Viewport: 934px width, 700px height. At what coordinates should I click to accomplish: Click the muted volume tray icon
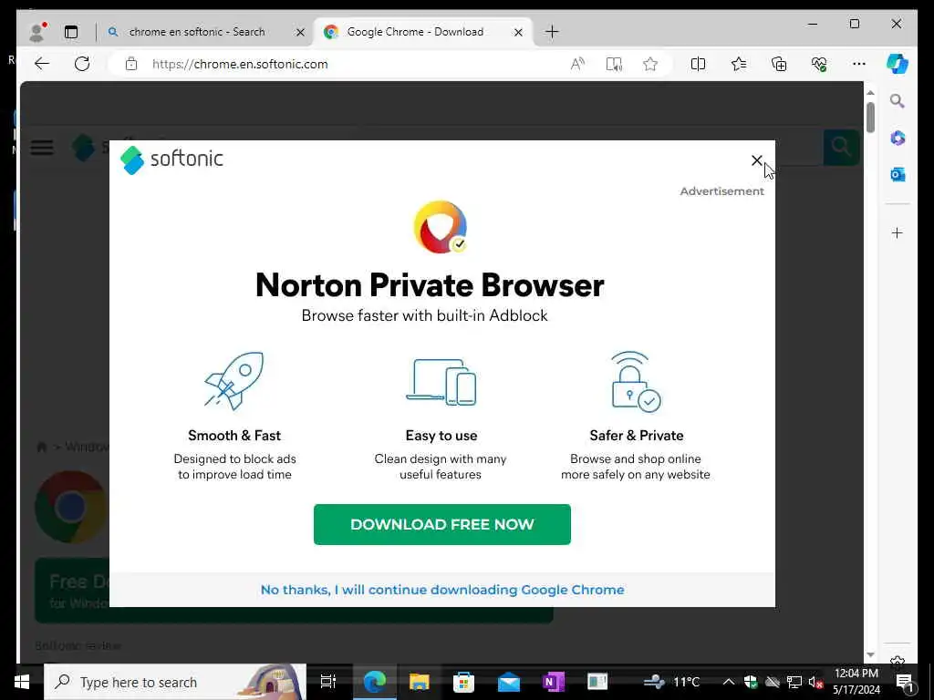[815, 682]
